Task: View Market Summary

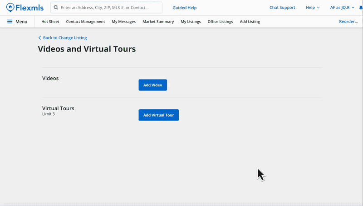Action: pyautogui.click(x=158, y=22)
